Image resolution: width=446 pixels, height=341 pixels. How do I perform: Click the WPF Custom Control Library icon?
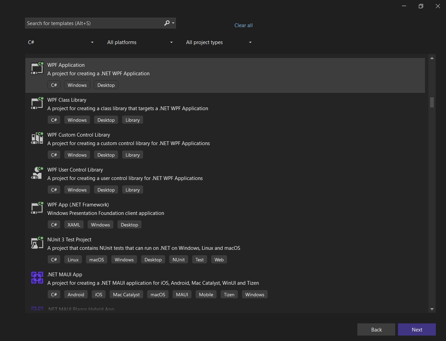37,138
